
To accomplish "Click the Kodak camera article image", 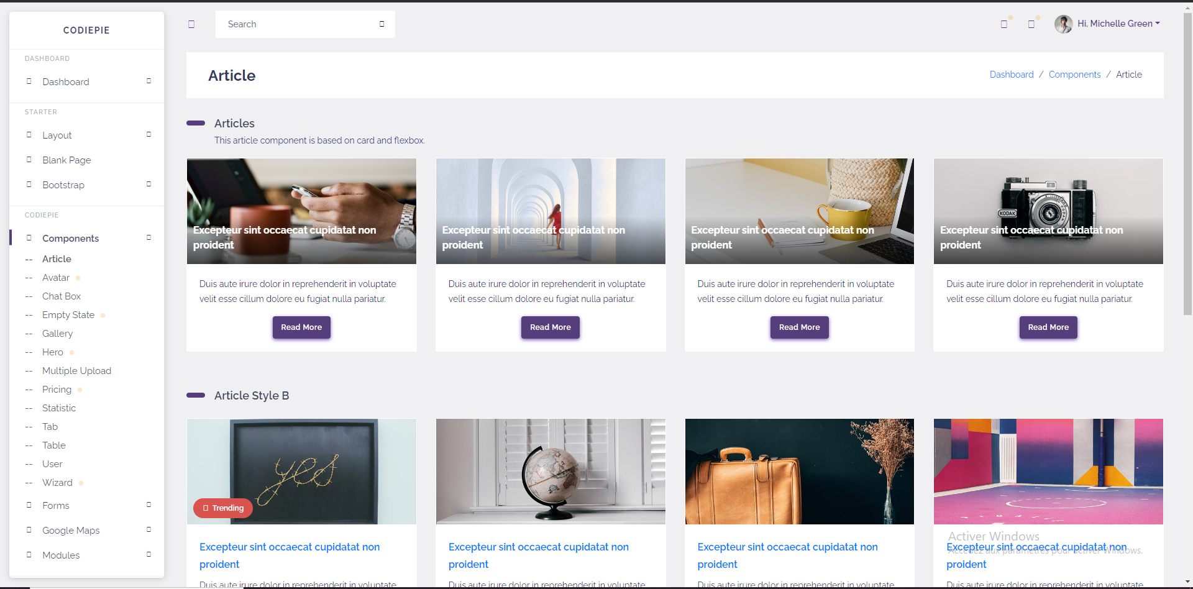I will (1048, 211).
